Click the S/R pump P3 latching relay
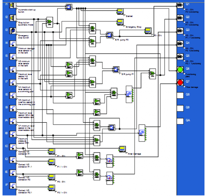This screenshot has width=207, height=196. click(109, 35)
